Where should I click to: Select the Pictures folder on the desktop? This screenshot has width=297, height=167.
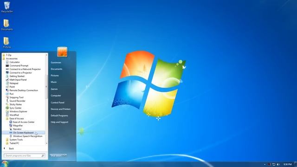tap(7, 42)
